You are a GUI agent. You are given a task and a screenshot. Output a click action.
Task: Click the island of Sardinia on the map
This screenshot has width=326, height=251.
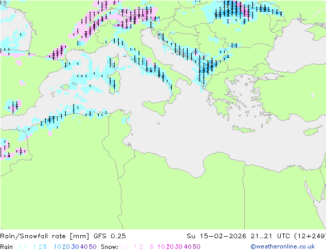pyautogui.click(x=115, y=82)
